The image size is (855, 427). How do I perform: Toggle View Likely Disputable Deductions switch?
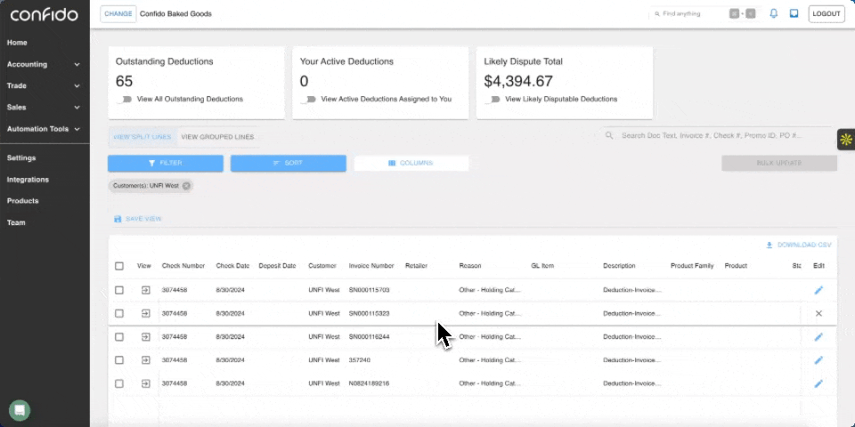pyautogui.click(x=493, y=99)
